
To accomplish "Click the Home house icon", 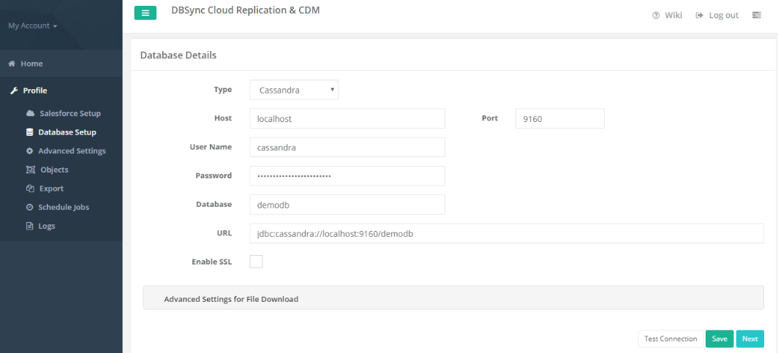I will pos(12,64).
